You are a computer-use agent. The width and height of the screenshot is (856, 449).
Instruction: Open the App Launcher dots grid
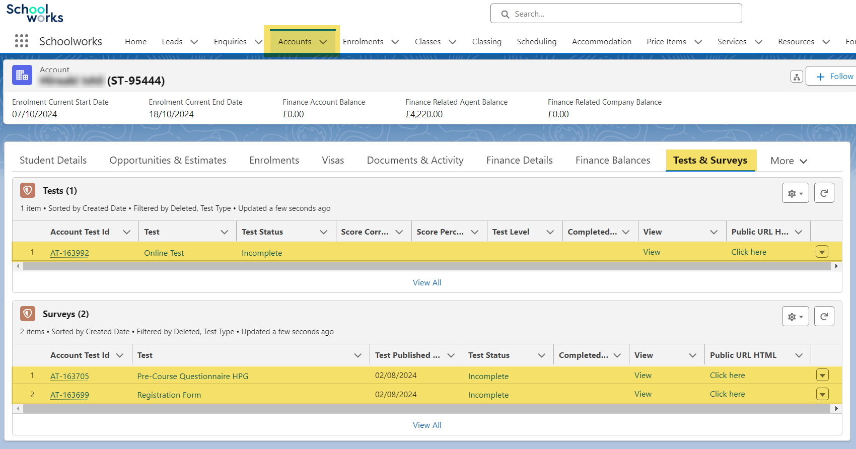(22, 41)
